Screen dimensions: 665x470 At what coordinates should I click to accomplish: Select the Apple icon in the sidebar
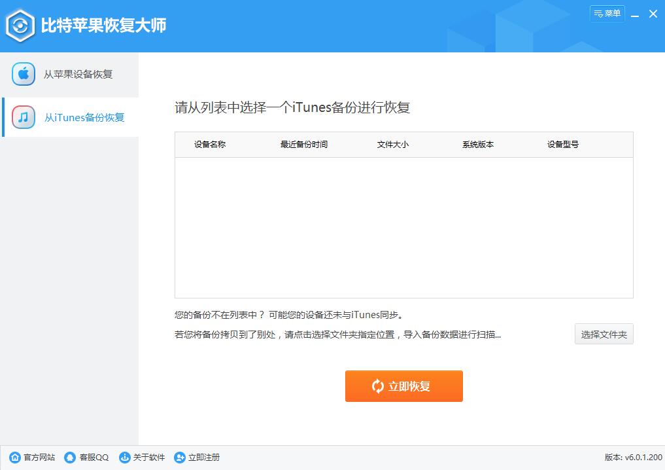click(24, 74)
